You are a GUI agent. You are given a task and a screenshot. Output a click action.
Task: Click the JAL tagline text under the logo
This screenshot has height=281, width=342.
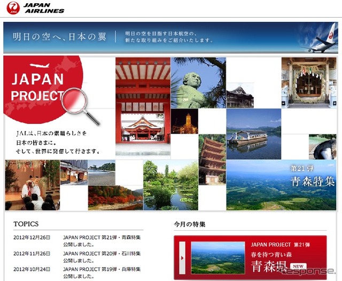point(58,142)
